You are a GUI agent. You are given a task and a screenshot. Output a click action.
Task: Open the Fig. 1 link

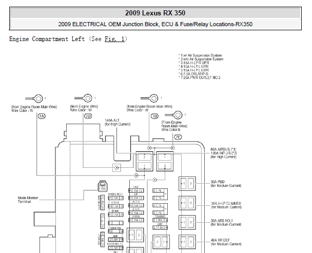114,39
